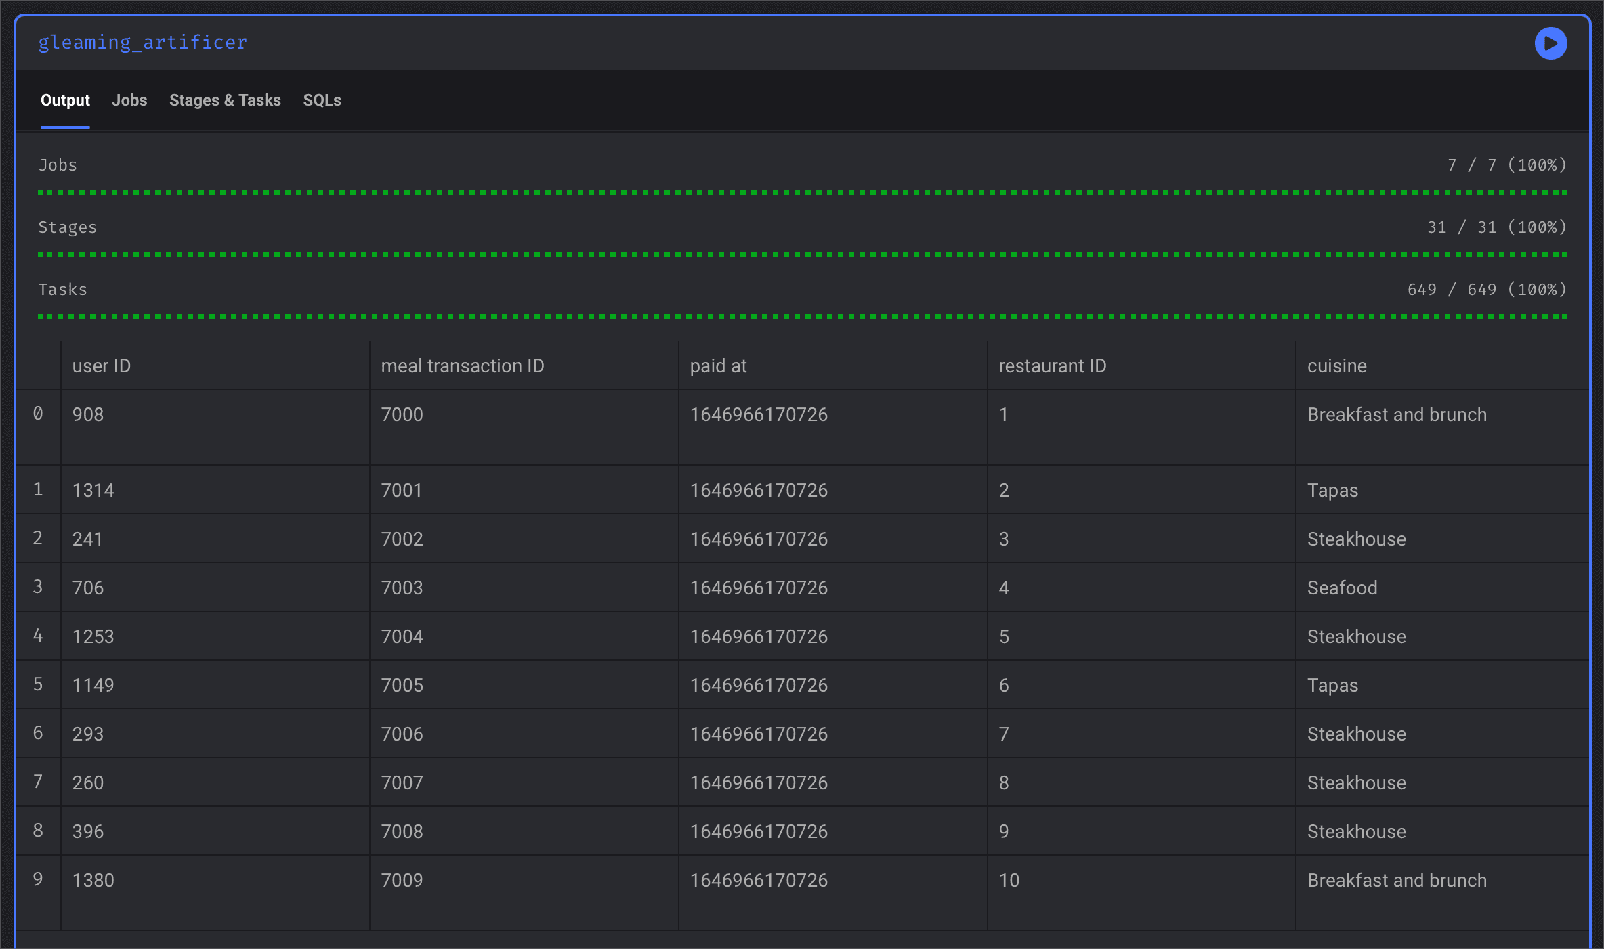This screenshot has width=1604, height=949.
Task: Select the cell with user ID 1314
Action: coord(93,490)
